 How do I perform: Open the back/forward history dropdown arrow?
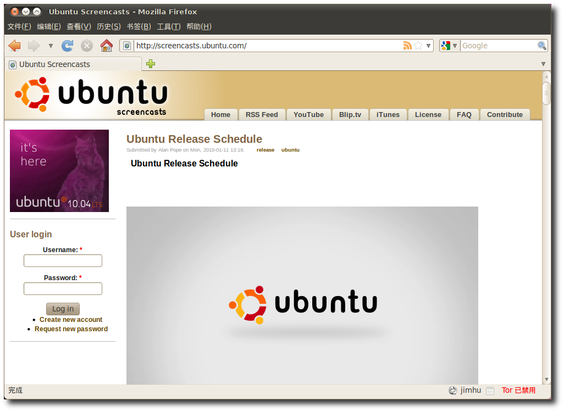pyautogui.click(x=51, y=46)
